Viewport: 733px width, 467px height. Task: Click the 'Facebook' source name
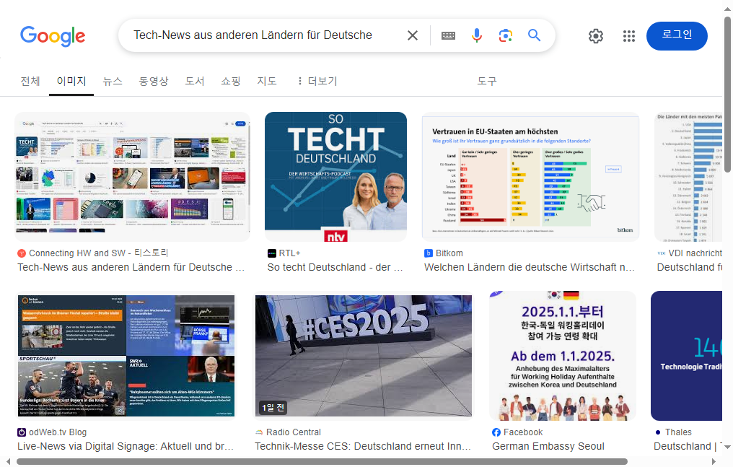523,432
